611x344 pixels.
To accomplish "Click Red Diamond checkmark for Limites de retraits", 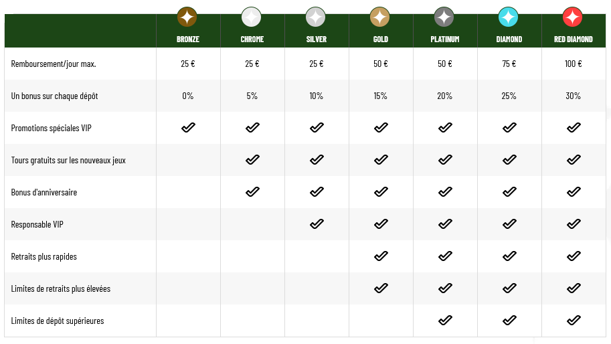I will click(x=574, y=288).
